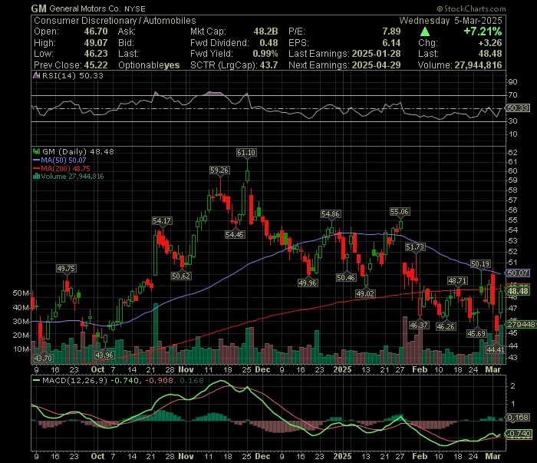This screenshot has height=463, width=537.
Task: Click the 45.69 low price annotation
Action: pyautogui.click(x=476, y=333)
